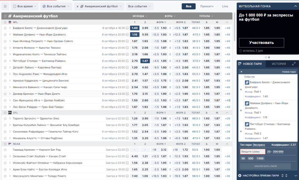Open the 'Все время' time dropdown
This screenshot has width=299, height=180.
tap(25, 6)
